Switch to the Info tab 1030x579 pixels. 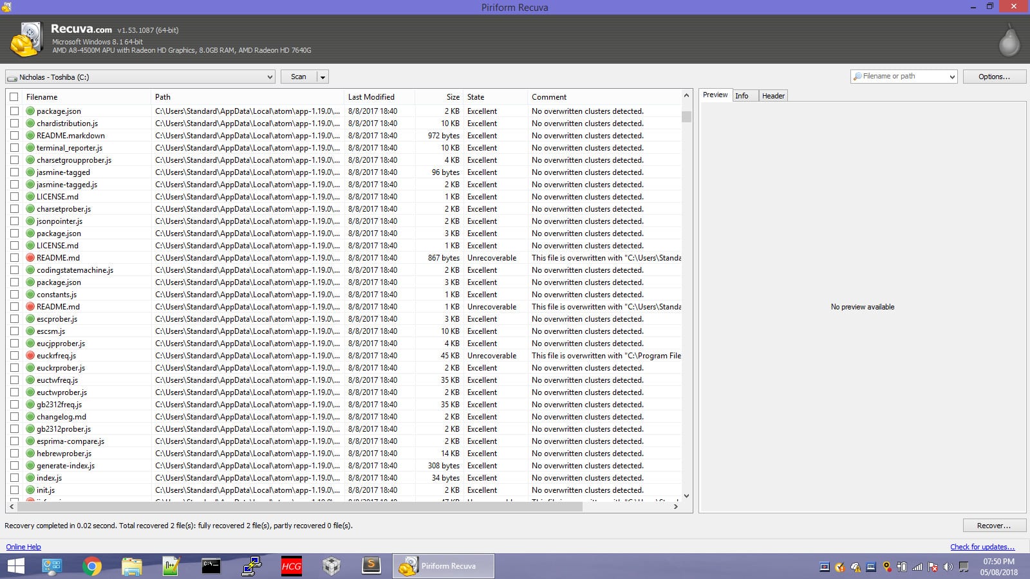[742, 96]
